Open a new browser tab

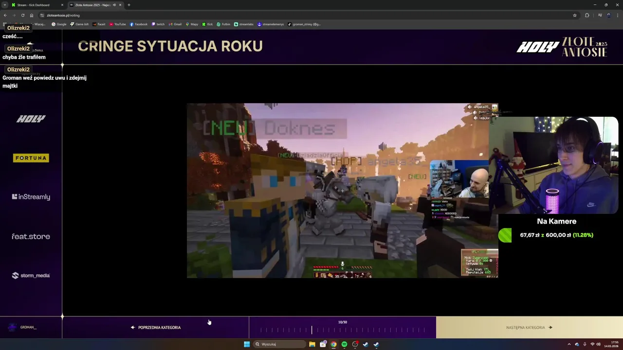pyautogui.click(x=129, y=5)
